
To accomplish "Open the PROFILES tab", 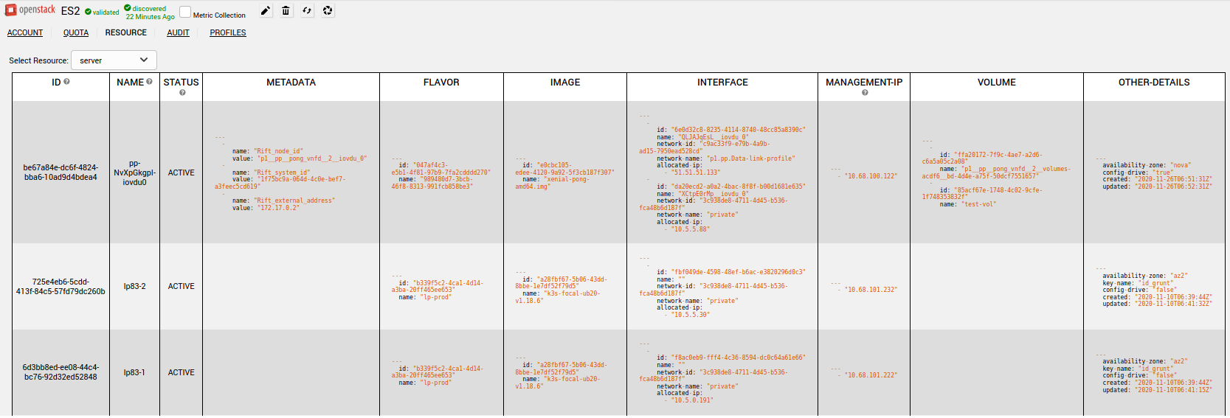I will [228, 32].
